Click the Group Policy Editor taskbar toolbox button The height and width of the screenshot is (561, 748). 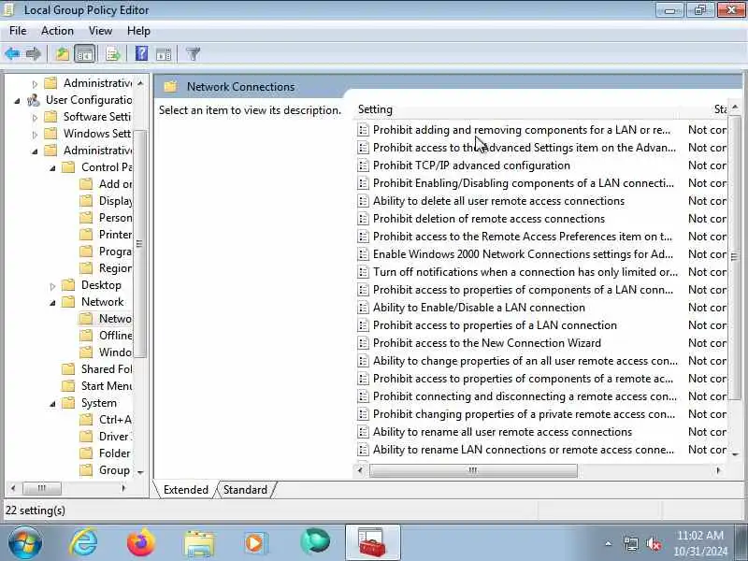tap(372, 543)
